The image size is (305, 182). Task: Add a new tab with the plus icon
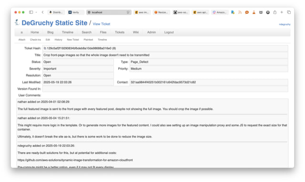tap(282, 12)
